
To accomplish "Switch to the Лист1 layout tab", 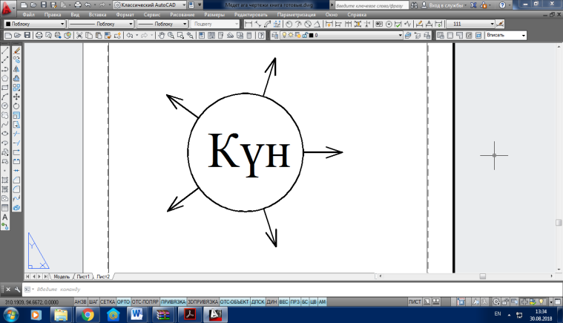I will click(83, 277).
